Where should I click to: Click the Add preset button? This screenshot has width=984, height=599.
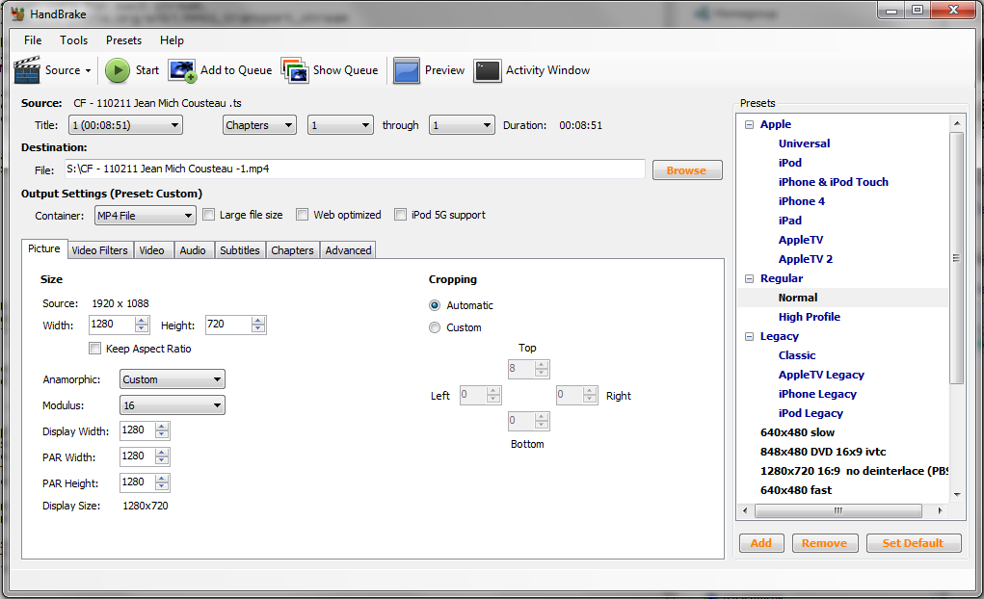[761, 543]
